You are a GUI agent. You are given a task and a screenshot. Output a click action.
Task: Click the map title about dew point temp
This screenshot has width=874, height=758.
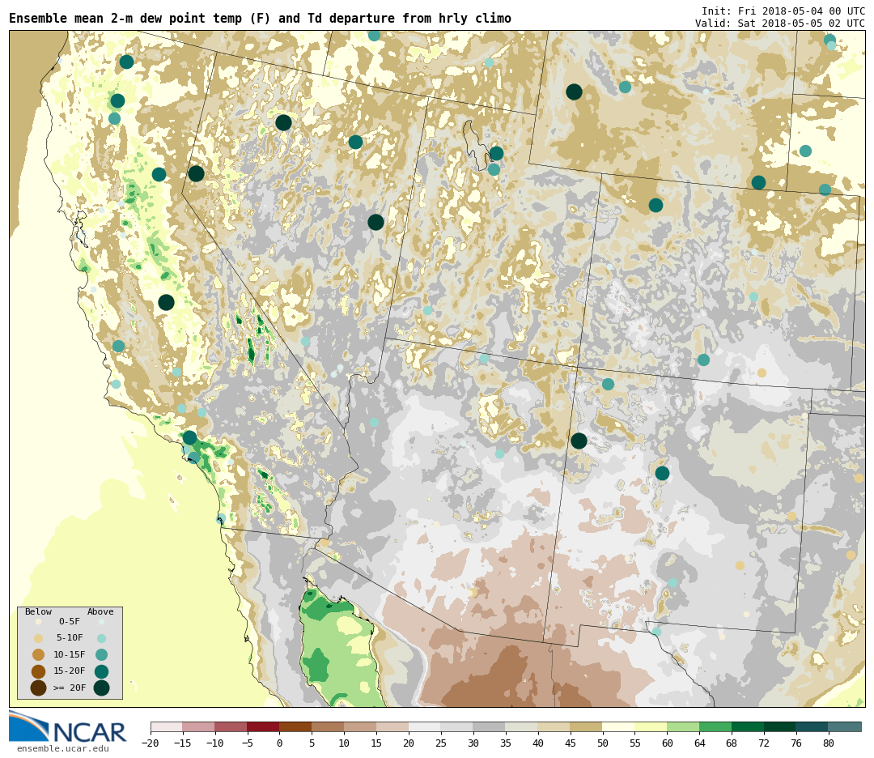(260, 19)
